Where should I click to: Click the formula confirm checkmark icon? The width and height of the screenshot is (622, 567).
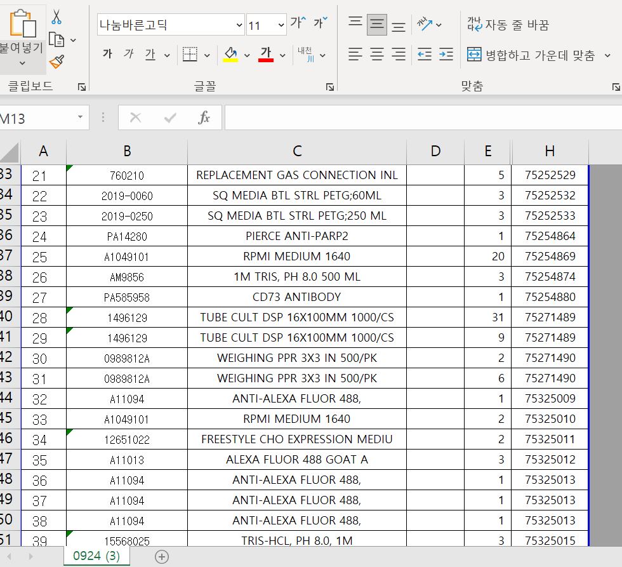click(170, 117)
